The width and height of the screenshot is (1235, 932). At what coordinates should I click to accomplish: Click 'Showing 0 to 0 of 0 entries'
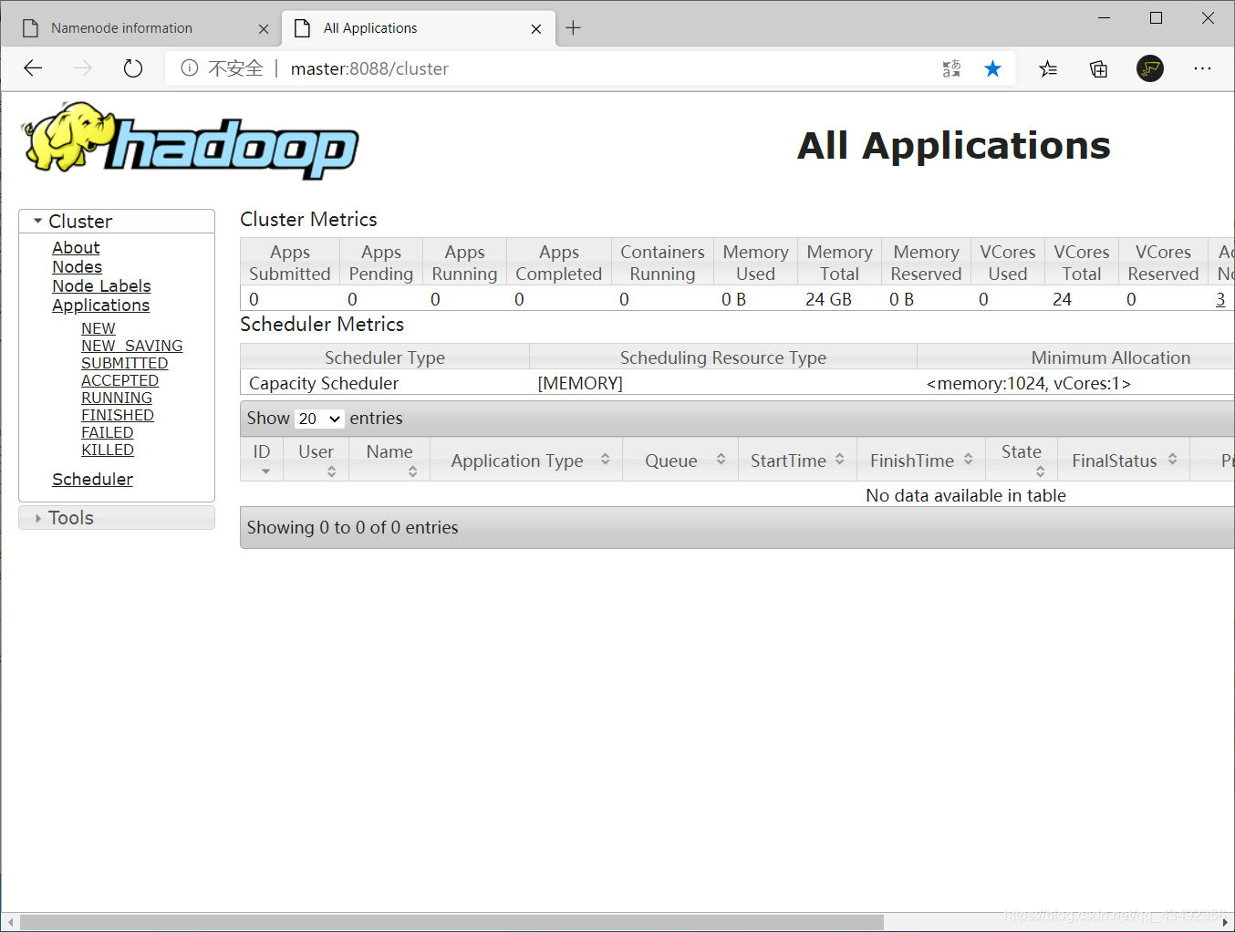352,528
